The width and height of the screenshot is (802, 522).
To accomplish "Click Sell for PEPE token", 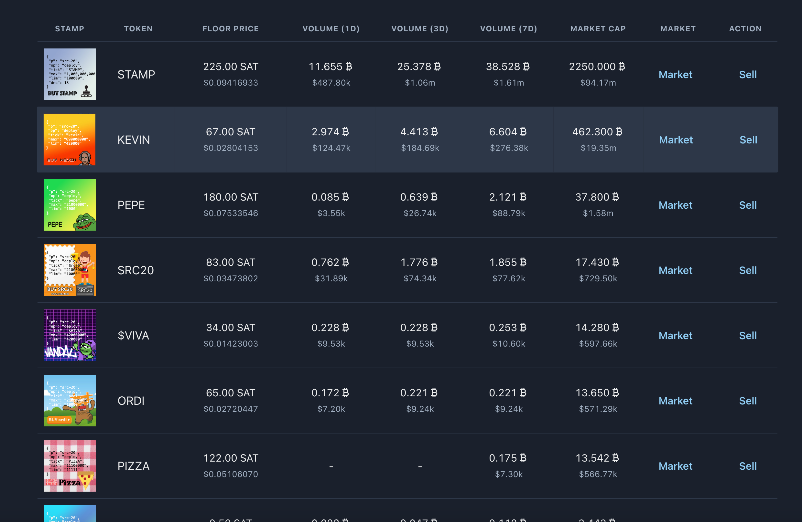I will pos(748,205).
